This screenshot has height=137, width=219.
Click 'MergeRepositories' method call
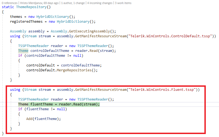[x=74, y=70]
